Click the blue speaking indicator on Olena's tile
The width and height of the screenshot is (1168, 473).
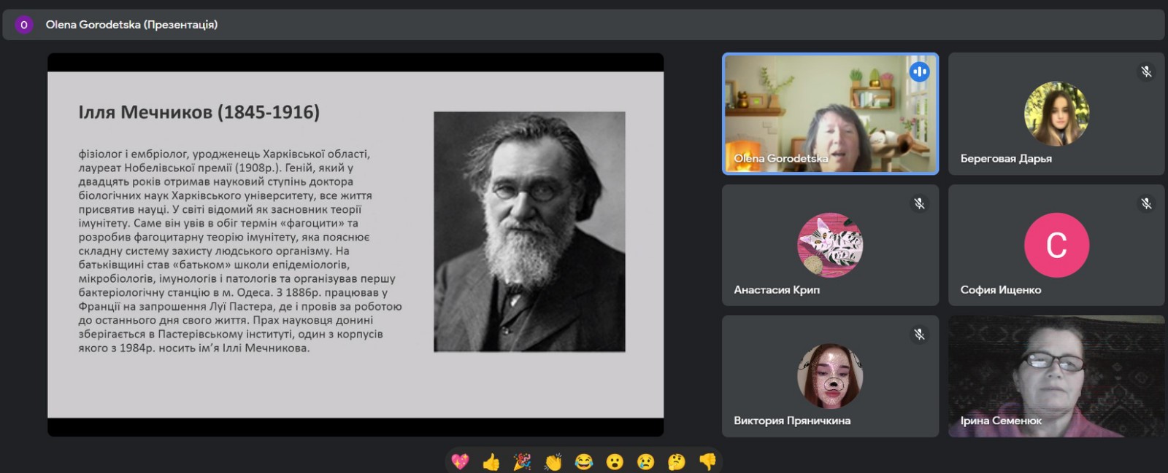(919, 71)
